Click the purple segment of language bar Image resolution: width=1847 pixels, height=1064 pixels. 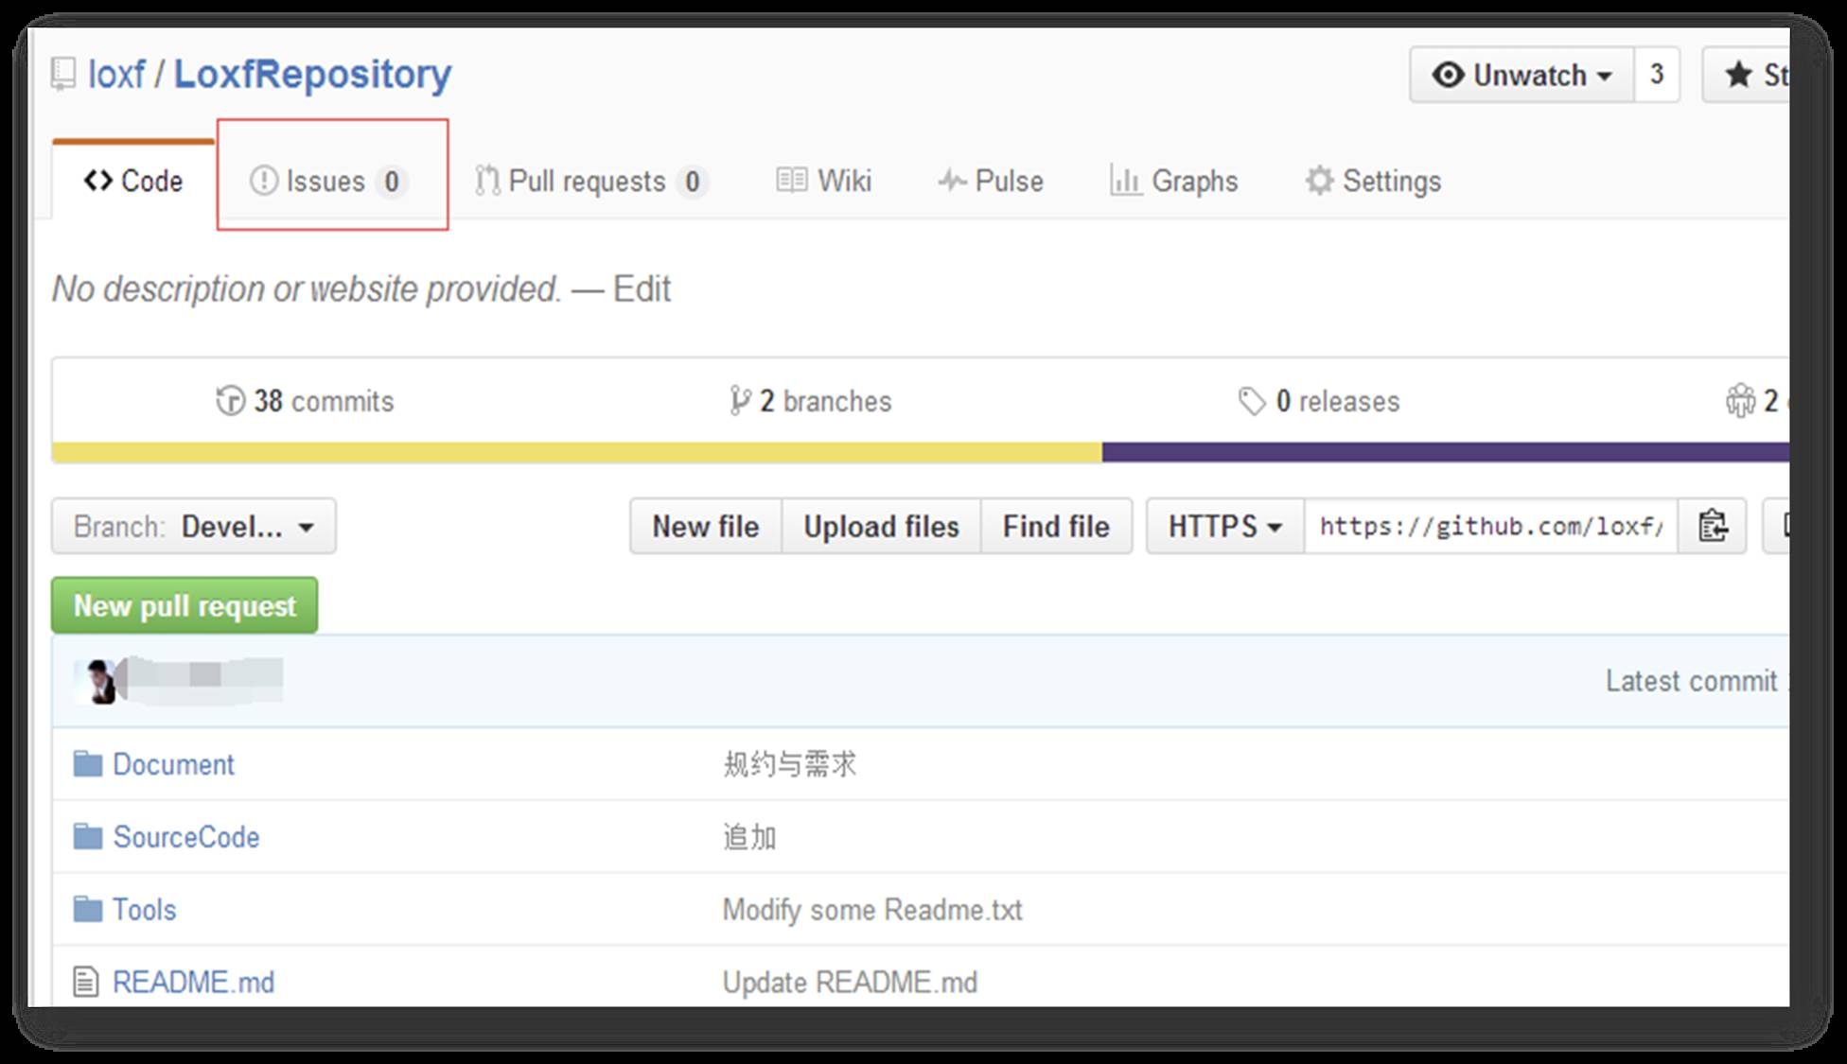(x=1446, y=452)
